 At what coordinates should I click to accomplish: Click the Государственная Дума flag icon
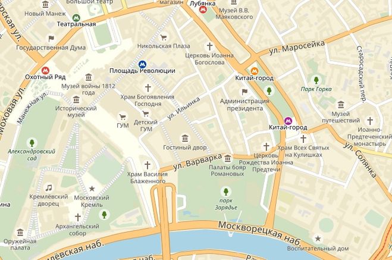(51, 39)
